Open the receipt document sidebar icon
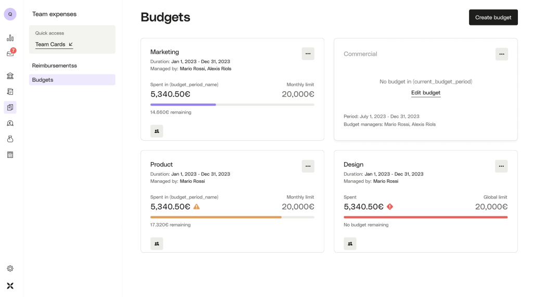This screenshot has height=297, width=533. pos(10,92)
